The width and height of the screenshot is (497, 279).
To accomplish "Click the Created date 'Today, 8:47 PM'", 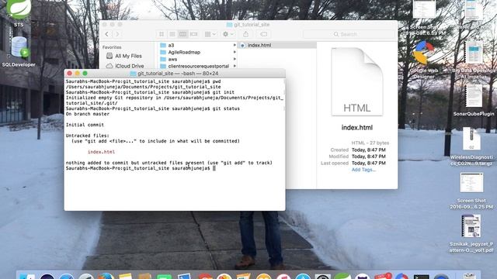I will click(x=369, y=150).
